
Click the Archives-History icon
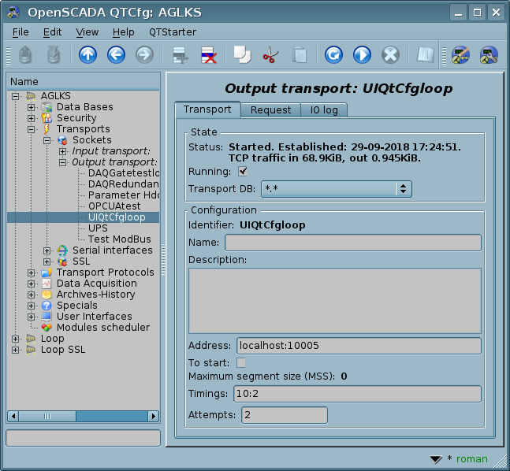47,295
